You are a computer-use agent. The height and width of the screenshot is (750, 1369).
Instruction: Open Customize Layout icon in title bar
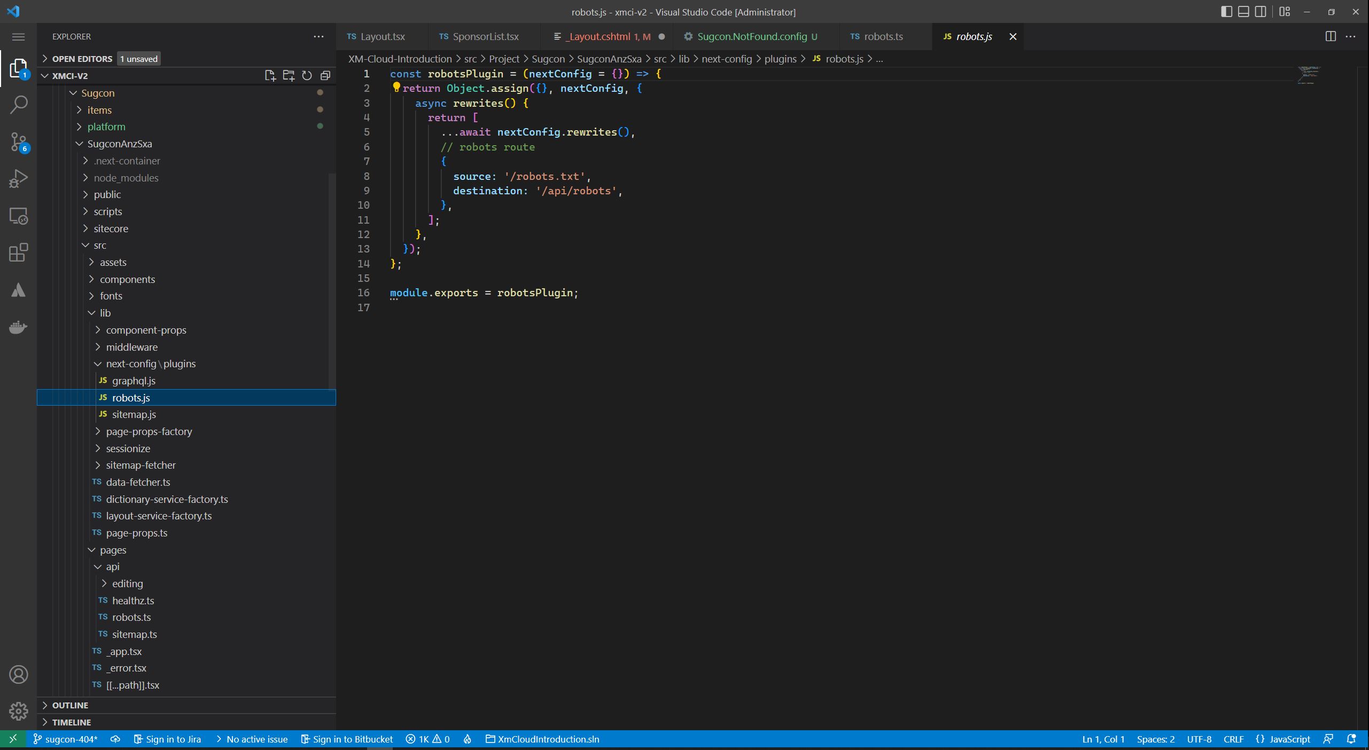point(1285,12)
